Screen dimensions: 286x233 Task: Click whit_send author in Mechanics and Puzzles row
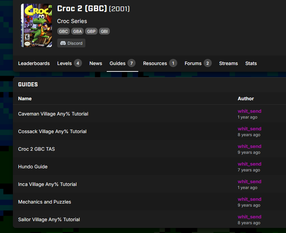[x=249, y=199]
